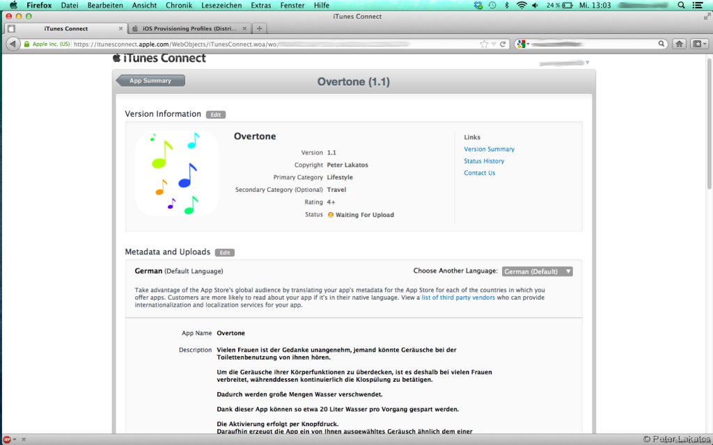Click the primary category value Lifestyle
This screenshot has width=713, height=445.
[340, 177]
